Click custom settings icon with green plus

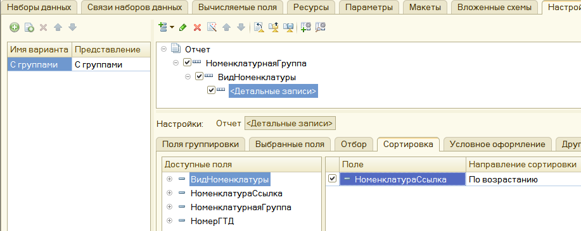point(305,27)
